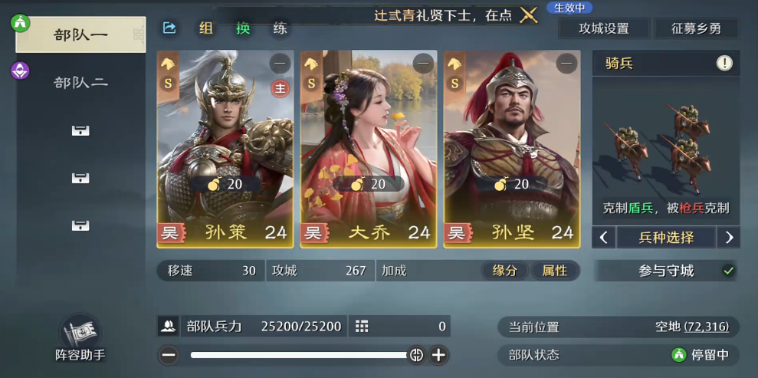Open the 阵容助手 flag icon

(x=80, y=332)
